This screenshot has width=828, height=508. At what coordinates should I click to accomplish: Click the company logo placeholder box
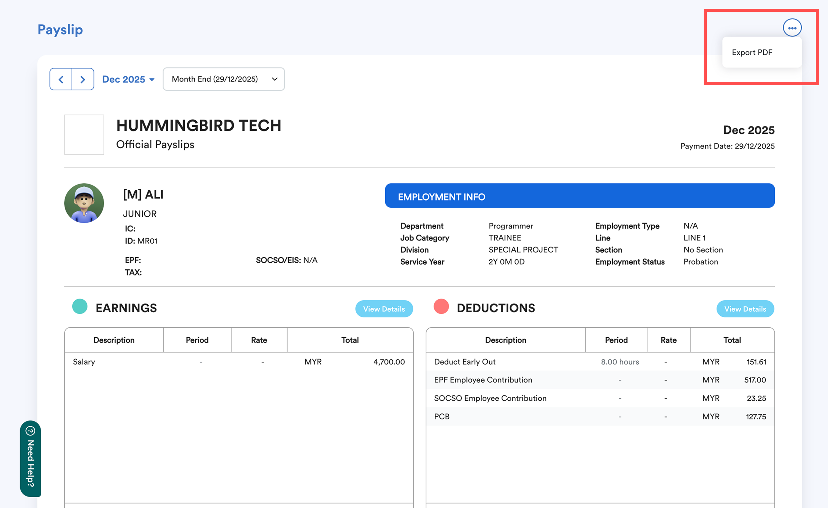(84, 134)
